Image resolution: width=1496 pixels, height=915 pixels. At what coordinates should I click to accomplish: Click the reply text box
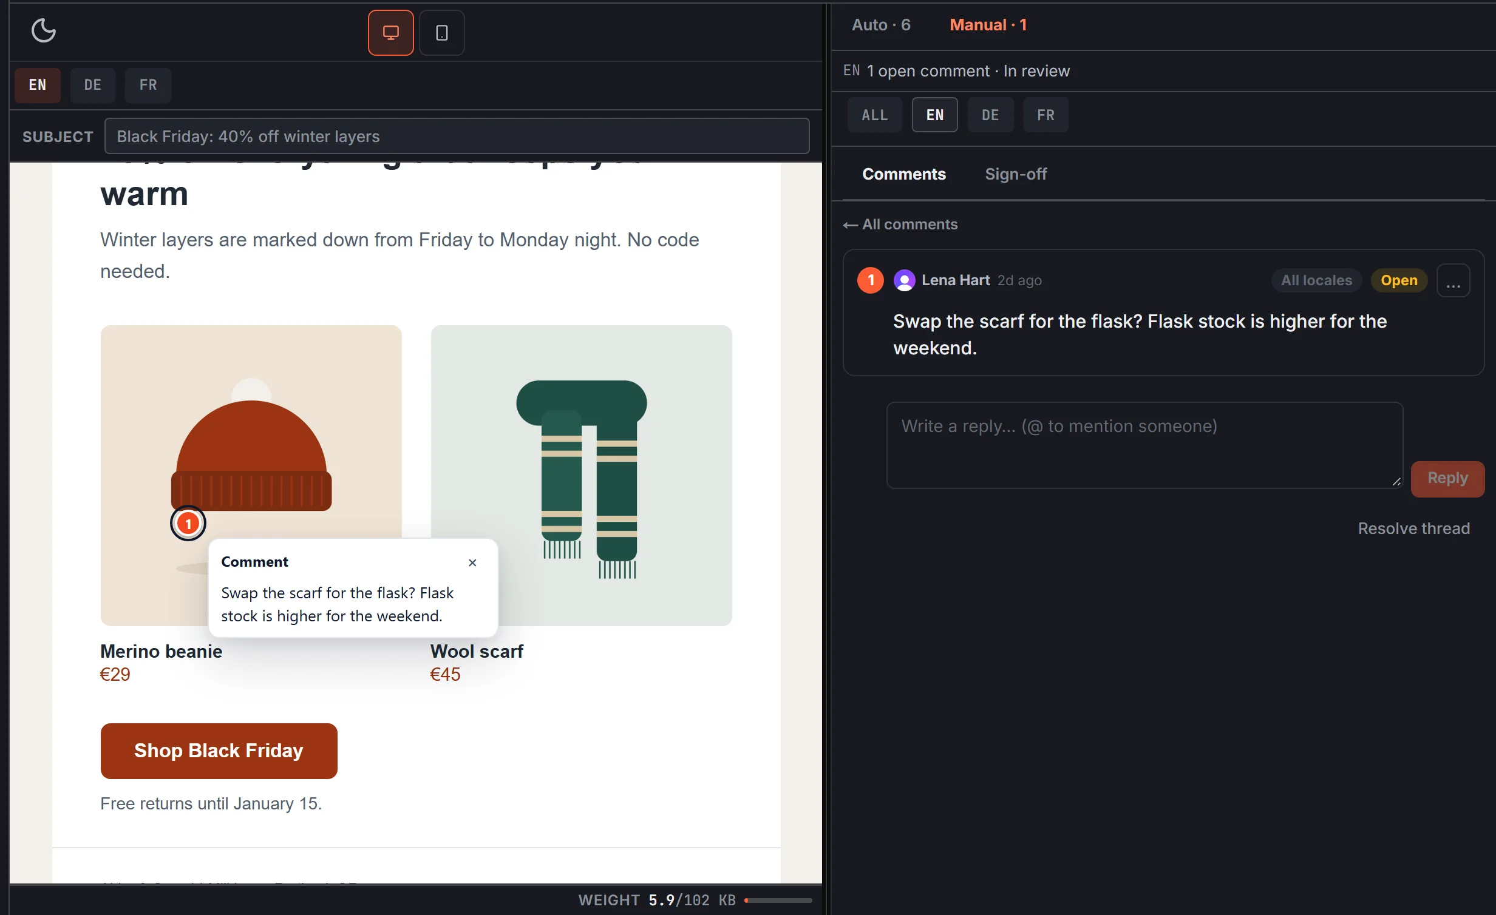tap(1144, 445)
